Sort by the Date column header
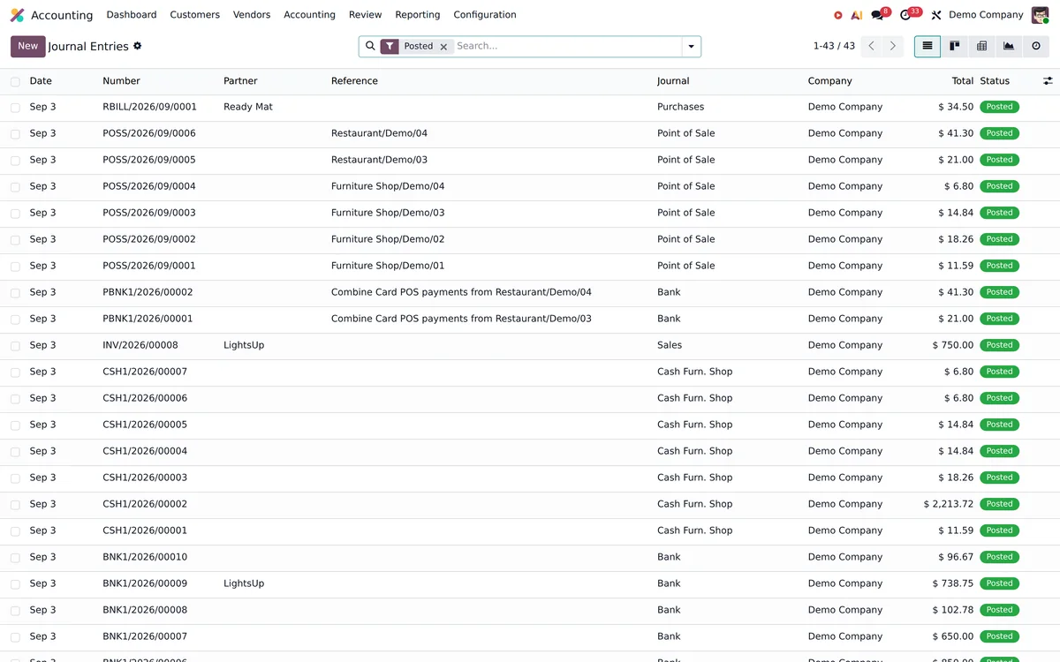The image size is (1060, 662). (x=41, y=81)
